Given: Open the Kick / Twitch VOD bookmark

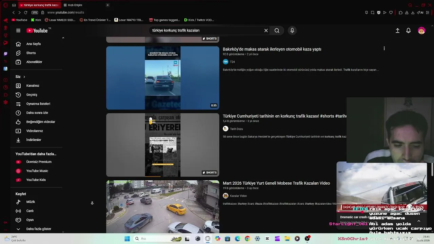Looking at the screenshot, I should (199, 20).
